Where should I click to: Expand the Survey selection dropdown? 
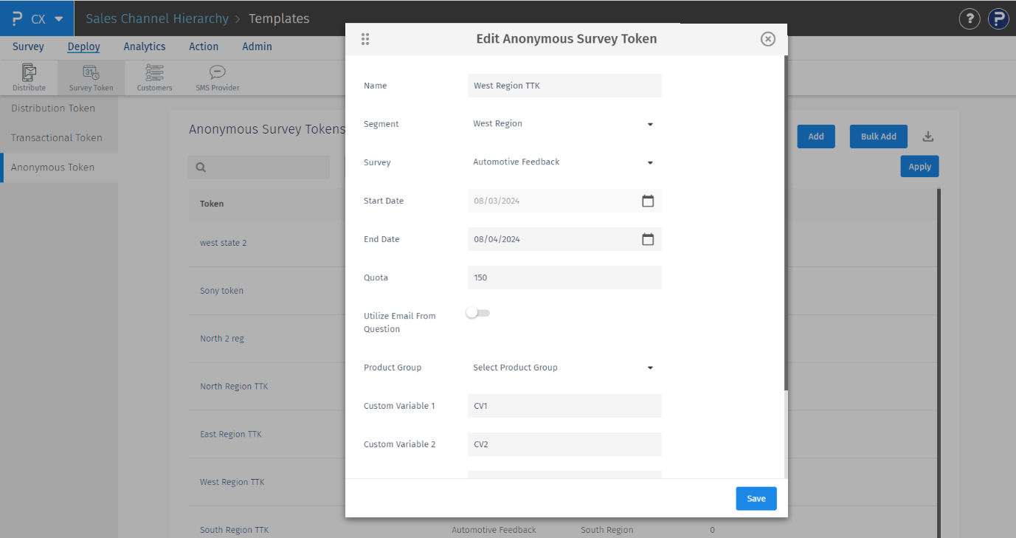coord(649,162)
